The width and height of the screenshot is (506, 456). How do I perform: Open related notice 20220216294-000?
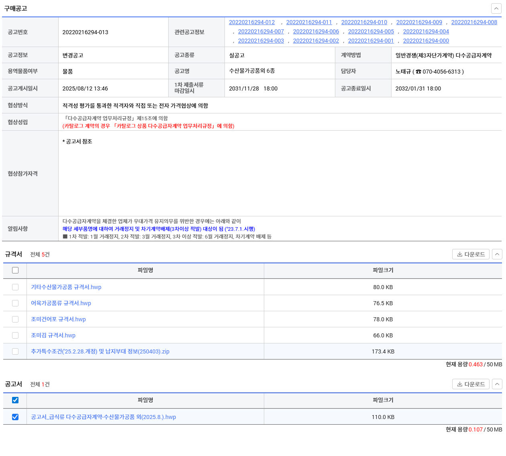pos(426,41)
